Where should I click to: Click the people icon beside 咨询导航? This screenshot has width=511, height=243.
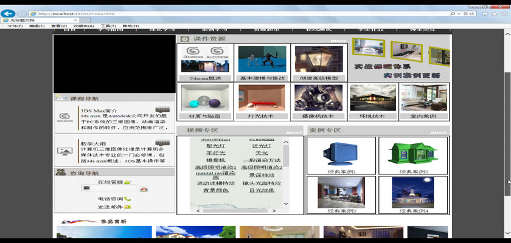[x=61, y=173]
